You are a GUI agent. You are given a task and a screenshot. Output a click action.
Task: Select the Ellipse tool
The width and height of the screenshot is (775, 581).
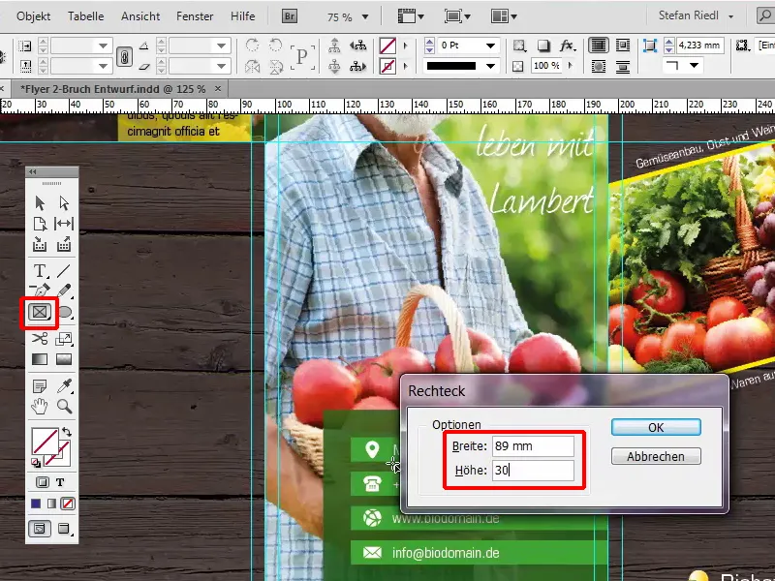(65, 312)
